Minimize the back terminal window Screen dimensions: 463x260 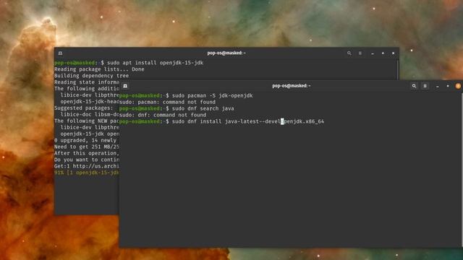(373, 53)
